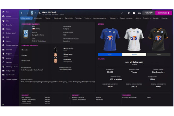The height and width of the screenshot is (116, 174).
Task: Expand the Kalendarz dropdown in top menu
Action: click(114, 18)
